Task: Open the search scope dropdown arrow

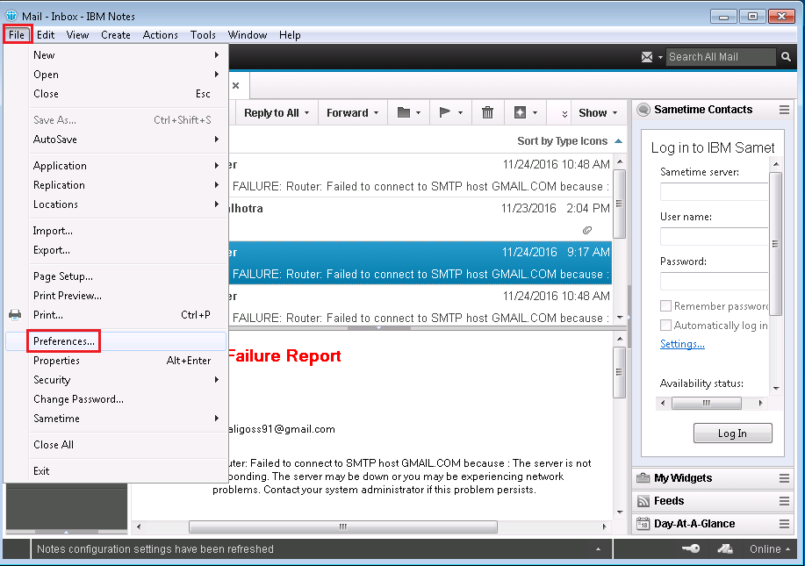Action: click(660, 57)
